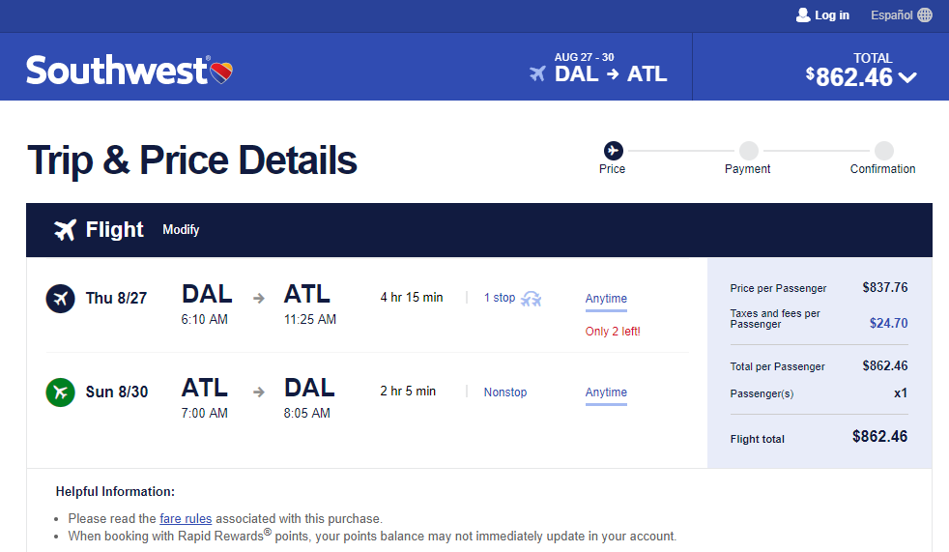Click the Log in link

click(831, 15)
